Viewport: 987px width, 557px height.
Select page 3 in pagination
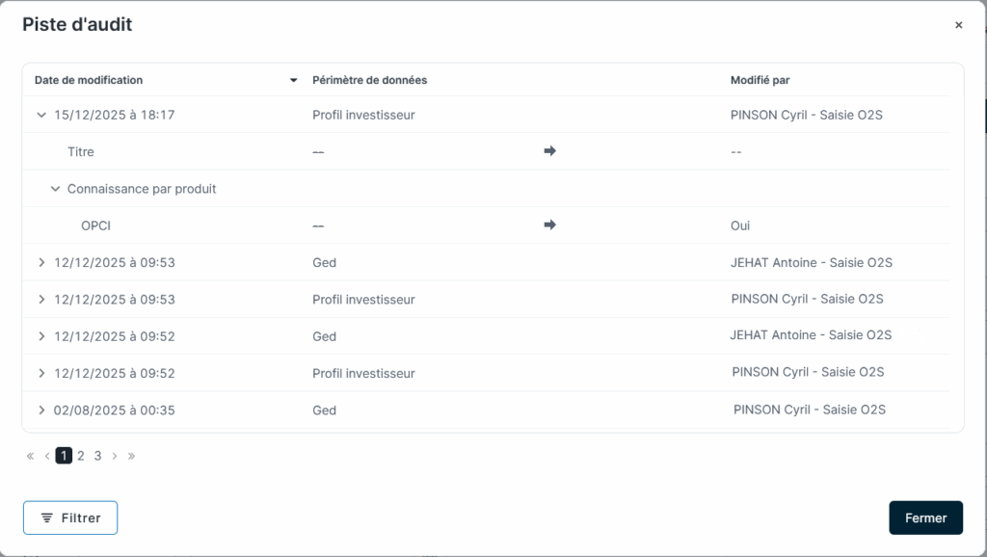(x=97, y=456)
